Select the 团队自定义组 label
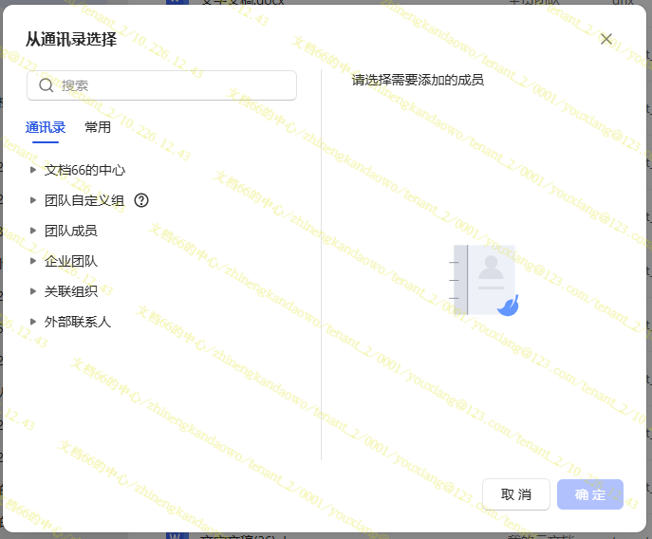Viewport: 652px width, 539px height. pos(84,200)
